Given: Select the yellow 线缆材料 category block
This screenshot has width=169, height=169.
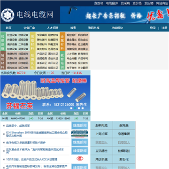Looking at the screenshot, I should pyautogui.click(x=32, y=42).
